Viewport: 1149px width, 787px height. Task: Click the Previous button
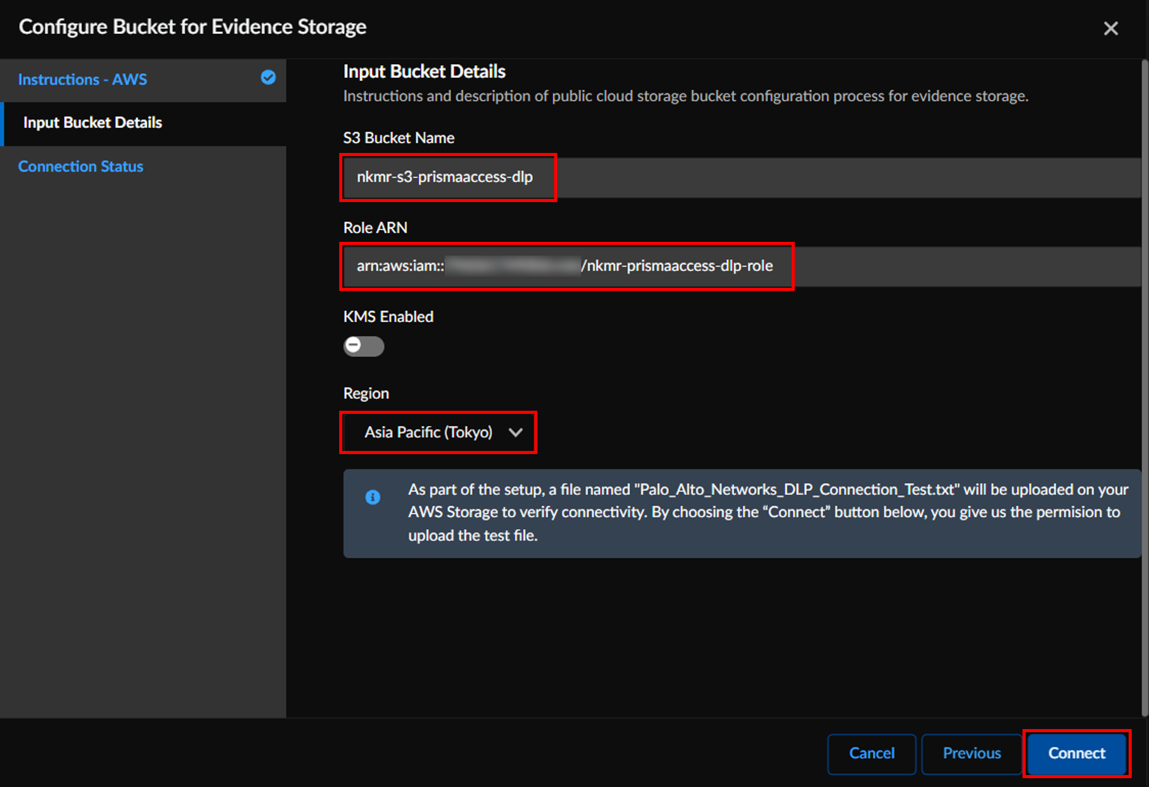pyautogui.click(x=972, y=753)
